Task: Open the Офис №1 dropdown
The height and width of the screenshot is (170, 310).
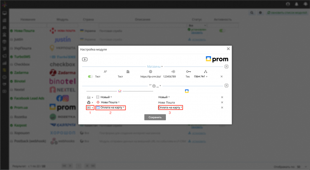Action: coord(201,76)
